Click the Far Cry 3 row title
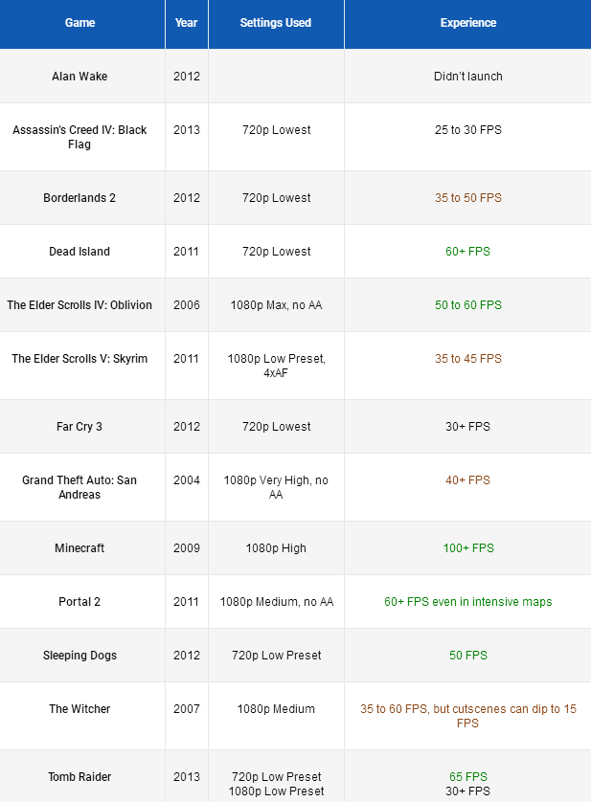591x802 pixels. coord(80,427)
